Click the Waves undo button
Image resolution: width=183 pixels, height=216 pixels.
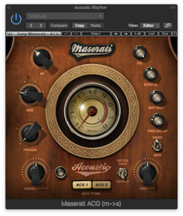pyautogui.click(x=66, y=34)
